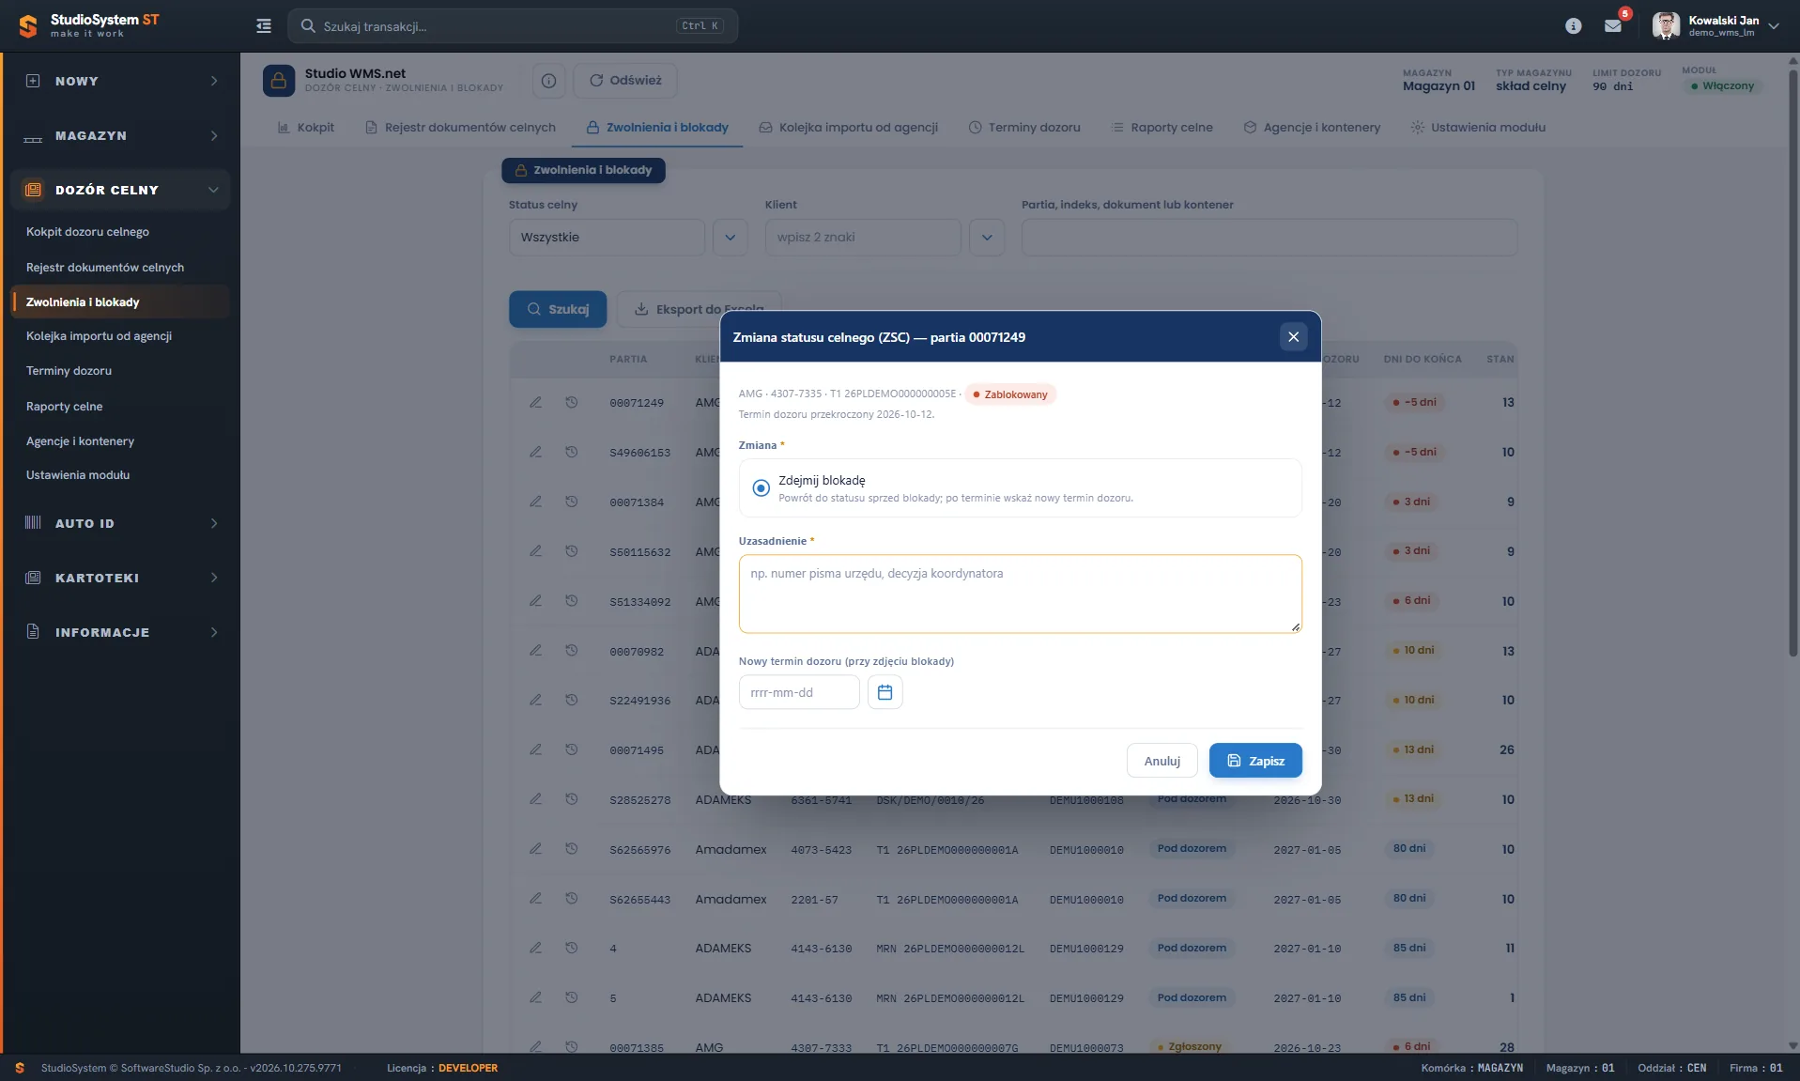Open Kokpit dozoru celnego in sidebar
The image size is (1800, 1081).
pyautogui.click(x=87, y=232)
